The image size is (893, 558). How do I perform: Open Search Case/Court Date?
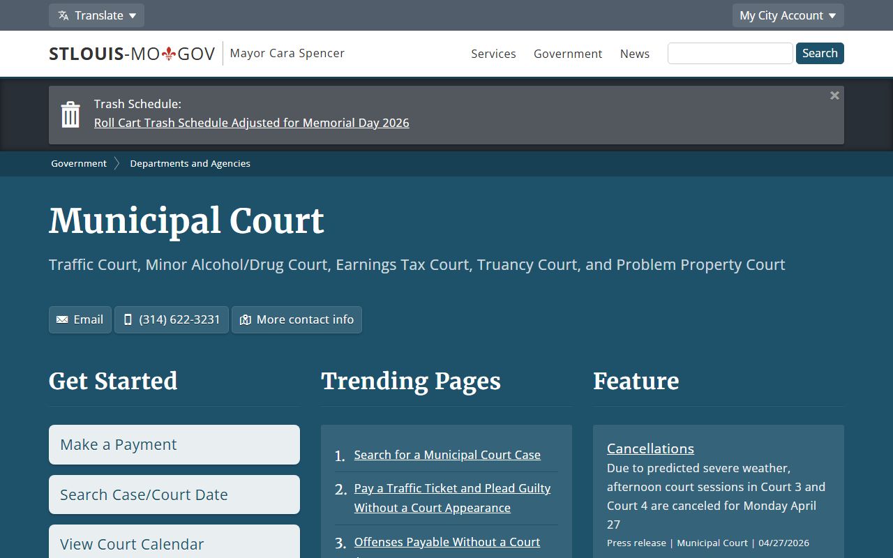[x=174, y=495]
